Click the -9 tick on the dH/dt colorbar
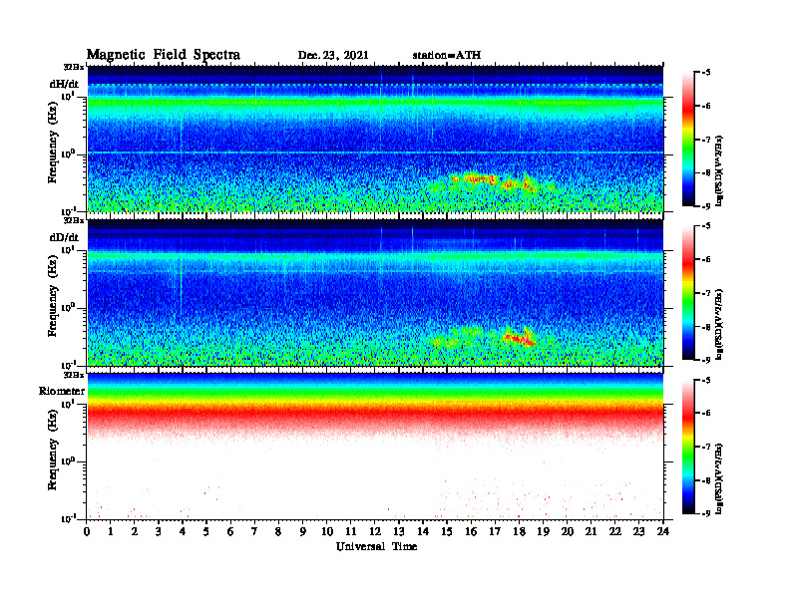 point(706,206)
